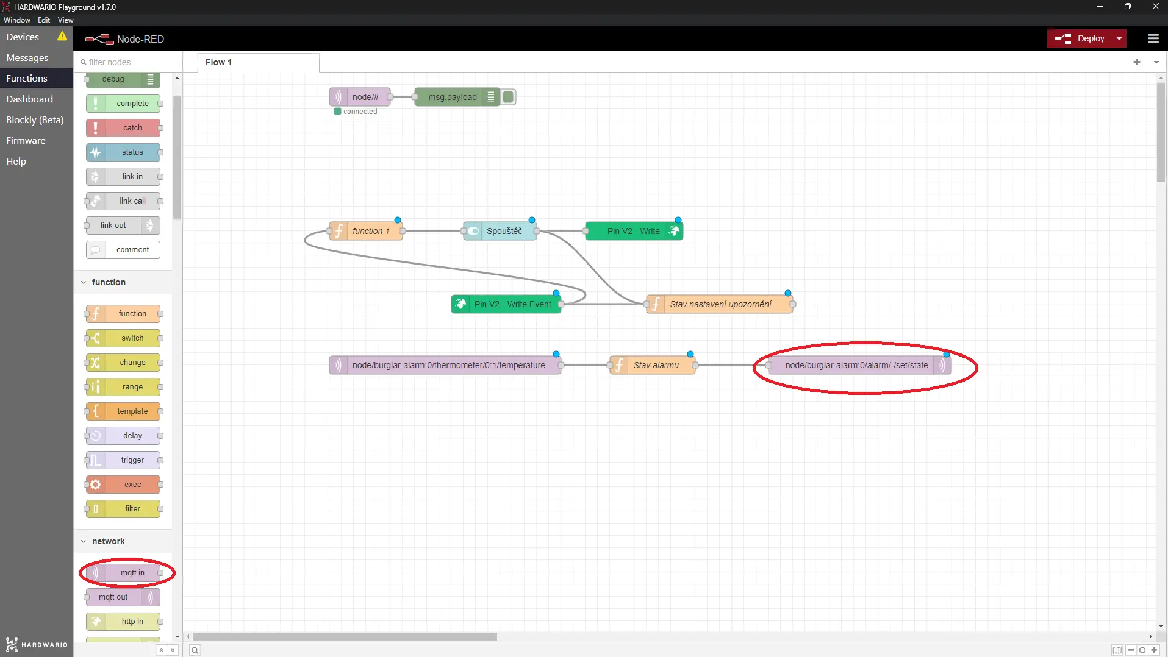Image resolution: width=1168 pixels, height=657 pixels.
Task: Select the template palette node
Action: pyautogui.click(x=123, y=411)
